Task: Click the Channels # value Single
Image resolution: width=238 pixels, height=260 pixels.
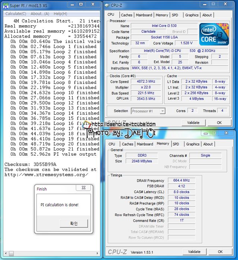Action: pyautogui.click(x=205, y=155)
